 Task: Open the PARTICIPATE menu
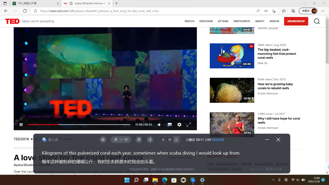pyautogui.click(x=242, y=21)
